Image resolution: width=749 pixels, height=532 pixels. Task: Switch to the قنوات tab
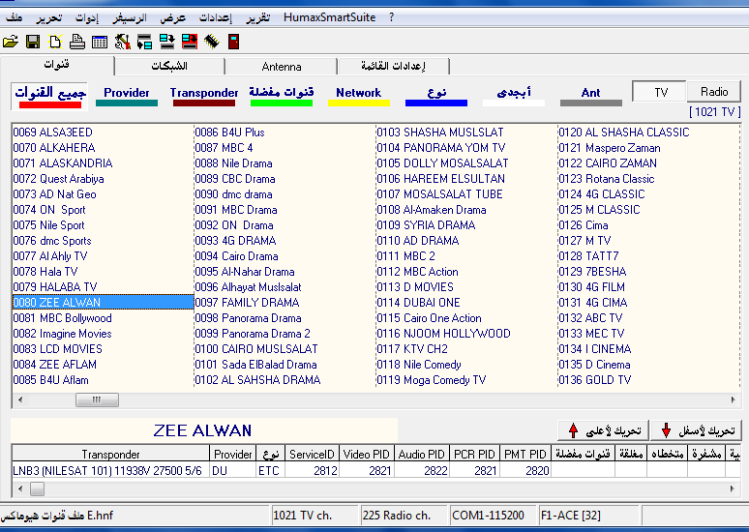(57, 65)
